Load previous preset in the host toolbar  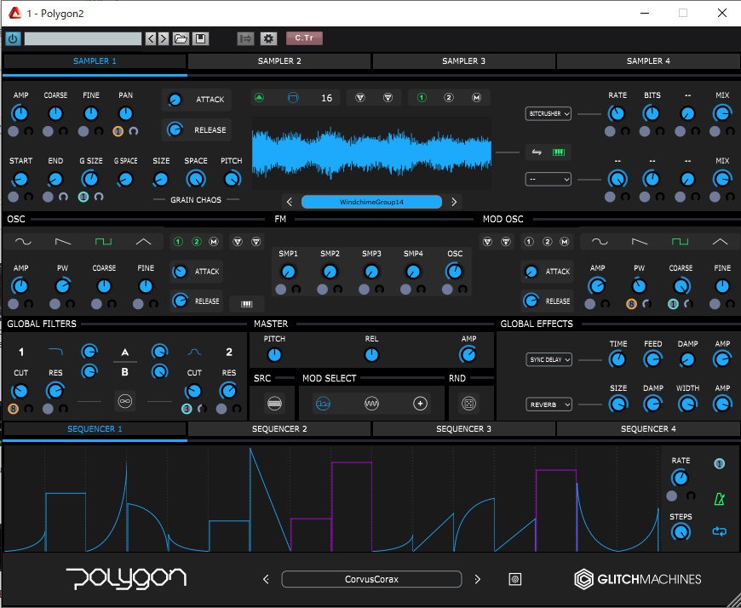point(150,38)
